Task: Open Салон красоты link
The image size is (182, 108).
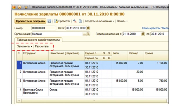Action: pos(155,28)
